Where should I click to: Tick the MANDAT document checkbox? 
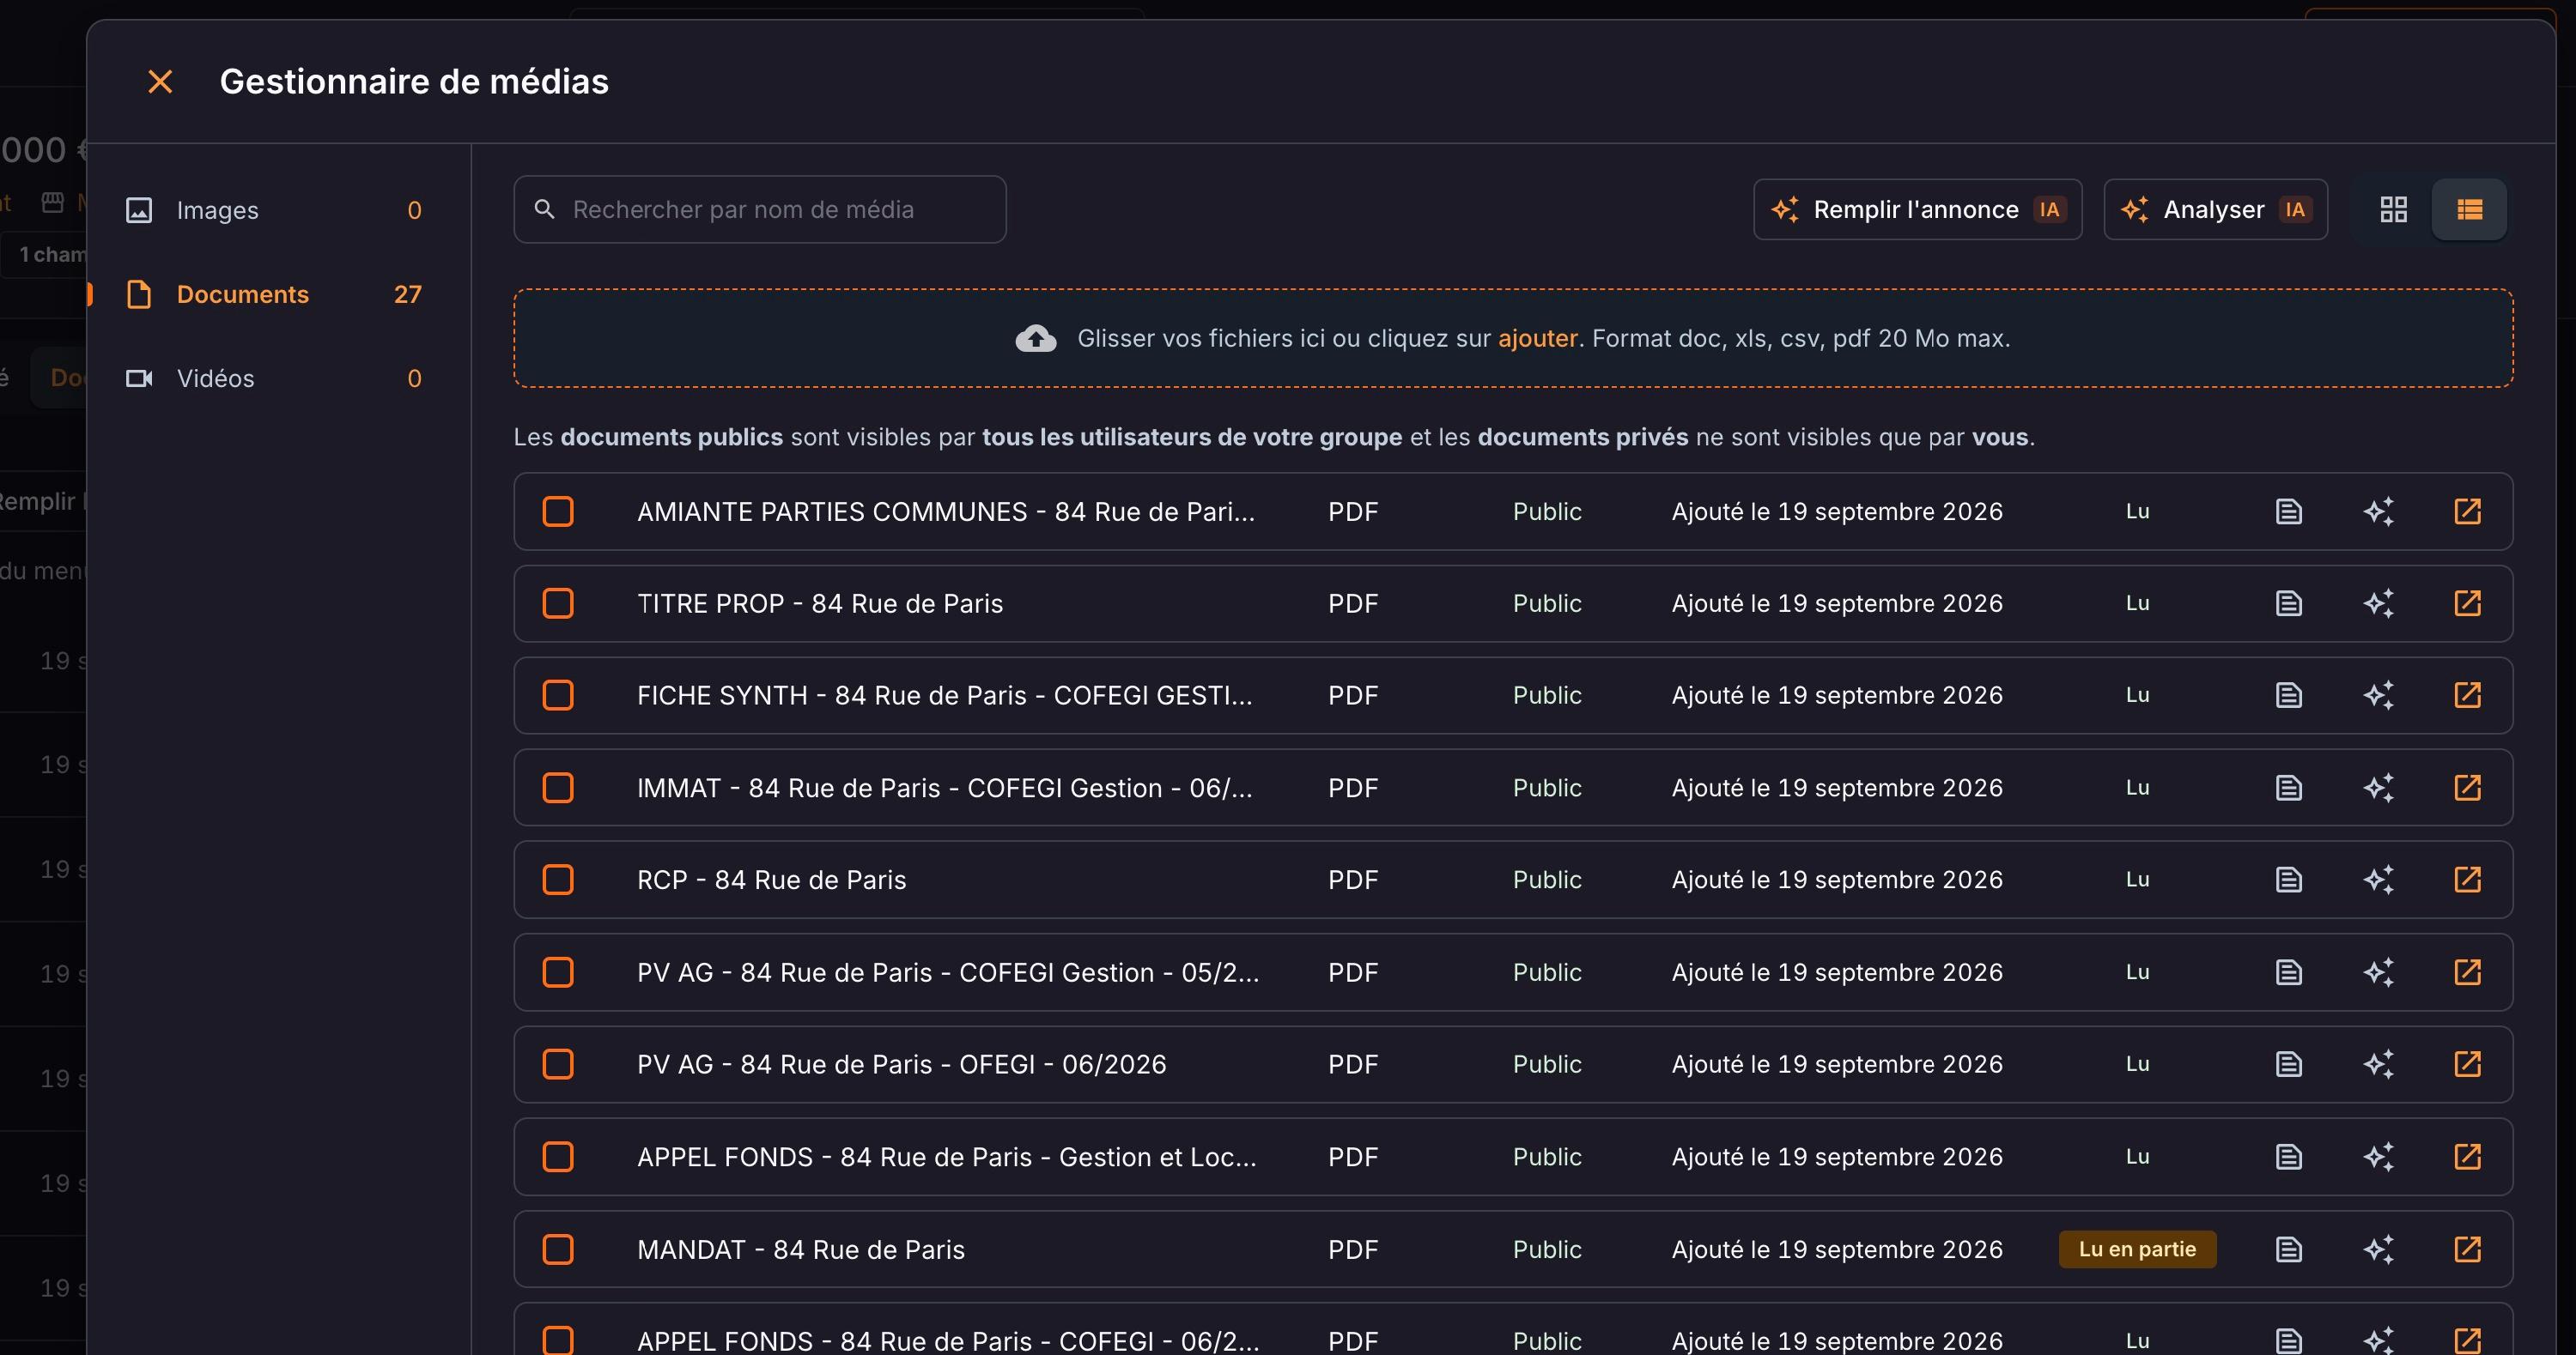click(x=558, y=1249)
